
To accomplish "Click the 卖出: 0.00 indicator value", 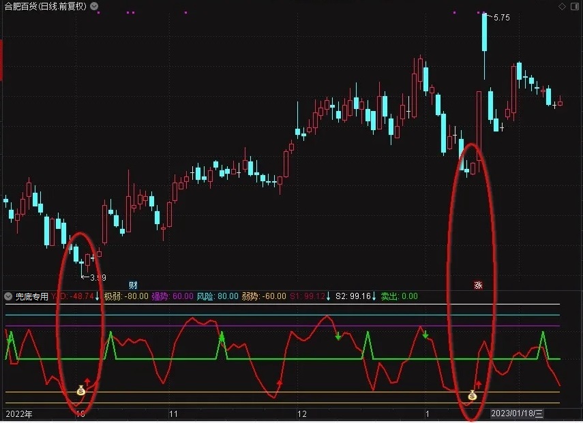I will click(x=400, y=296).
